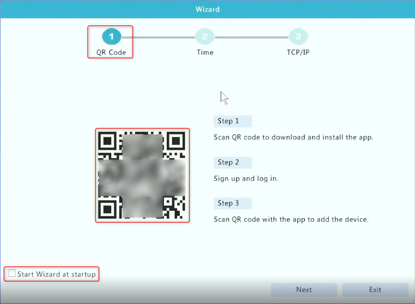The image size is (415, 304).
Task: Click the progress line between steps 2 and 3
Action: (252, 37)
